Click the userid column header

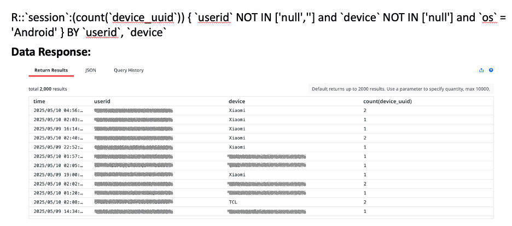[103, 101]
